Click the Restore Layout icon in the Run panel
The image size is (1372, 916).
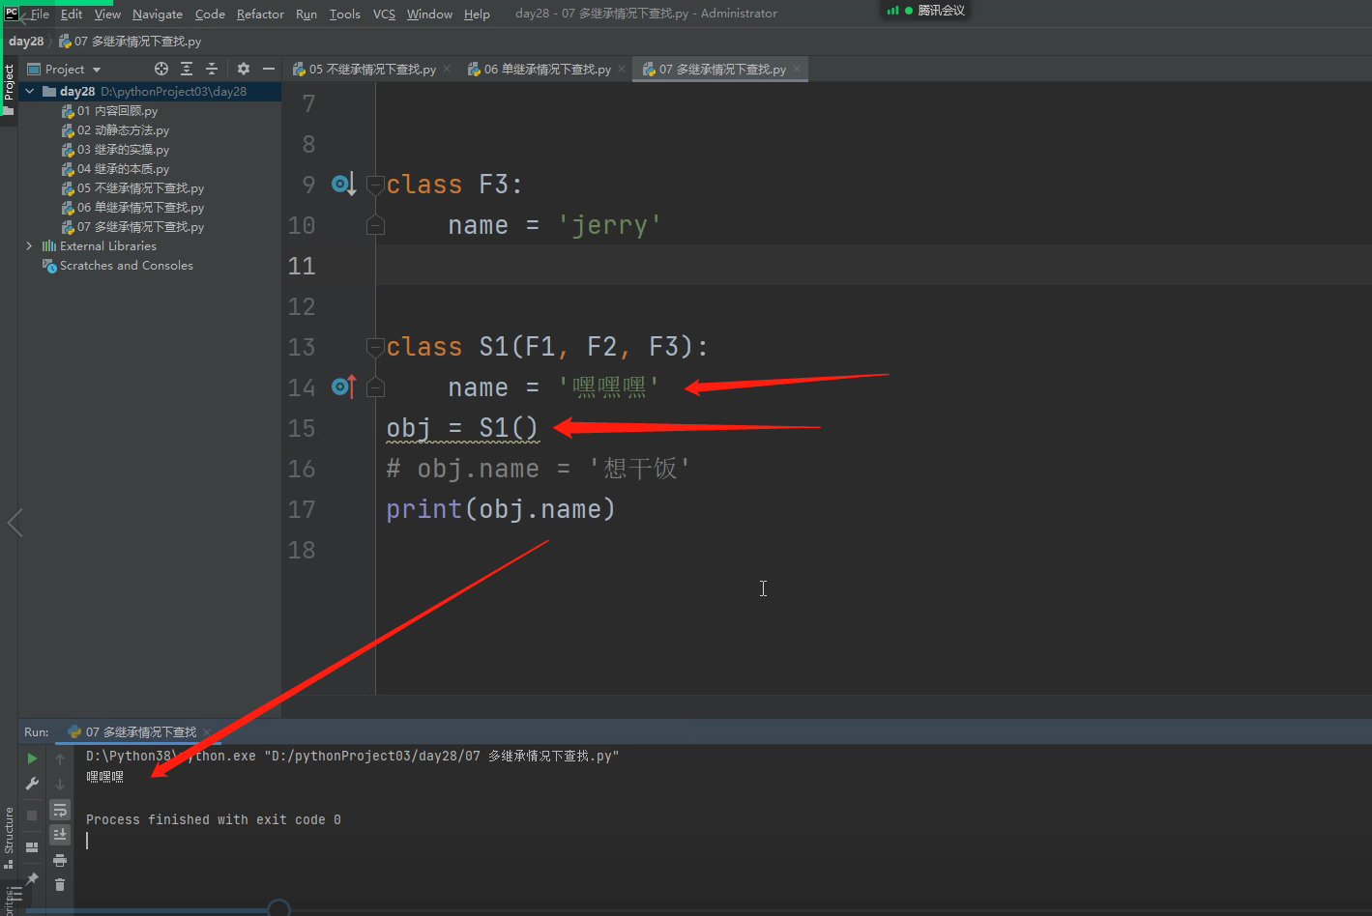pyautogui.click(x=32, y=847)
